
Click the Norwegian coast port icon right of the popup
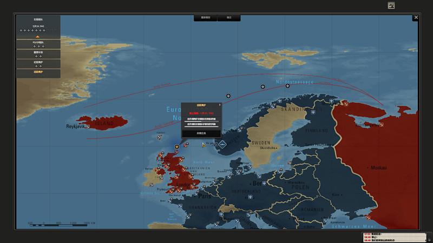click(x=240, y=130)
